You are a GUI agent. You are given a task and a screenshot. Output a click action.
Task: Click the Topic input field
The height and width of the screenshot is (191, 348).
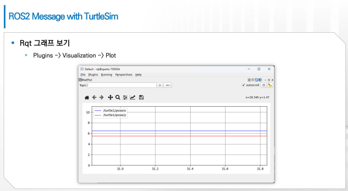click(121, 85)
